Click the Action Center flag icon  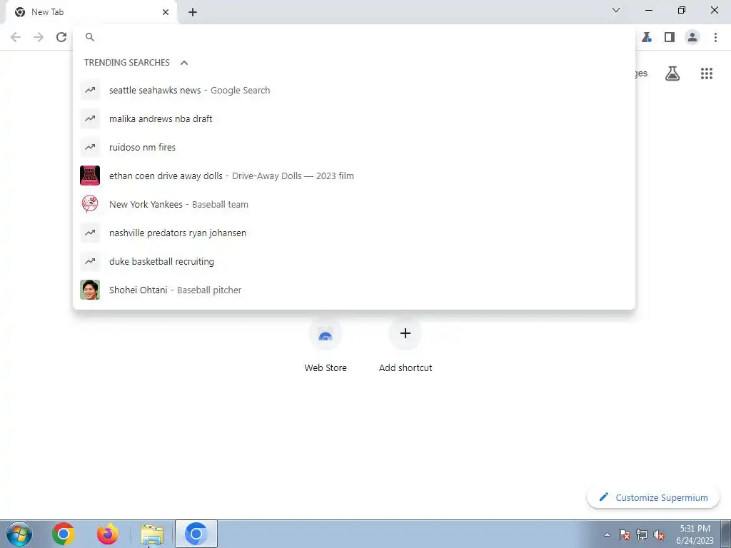tap(624, 534)
